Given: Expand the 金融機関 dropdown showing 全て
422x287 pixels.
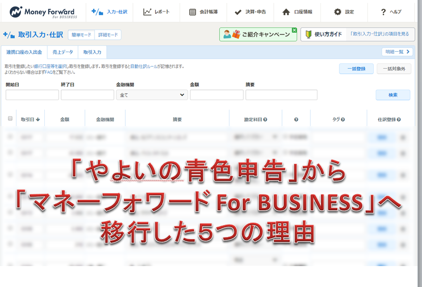Looking at the screenshot, I should 152,95.
